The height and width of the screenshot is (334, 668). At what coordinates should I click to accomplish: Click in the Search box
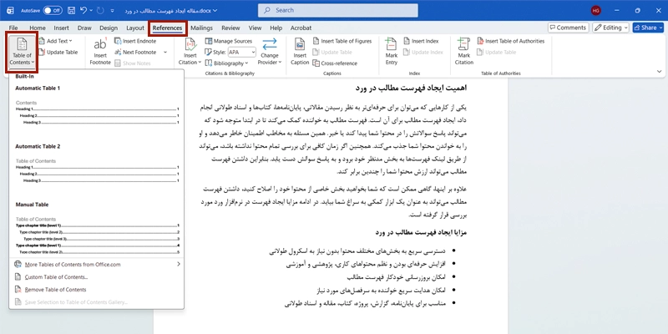pos(338,10)
